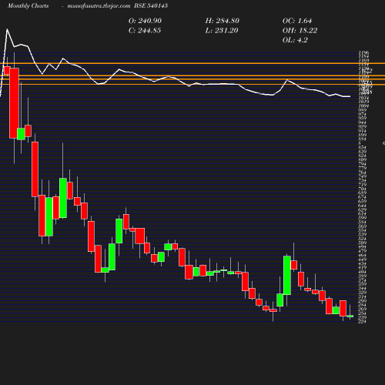This screenshot has width=385, height=385.
Task: Click the 'OL: 4.2' reading
Action: [295, 40]
